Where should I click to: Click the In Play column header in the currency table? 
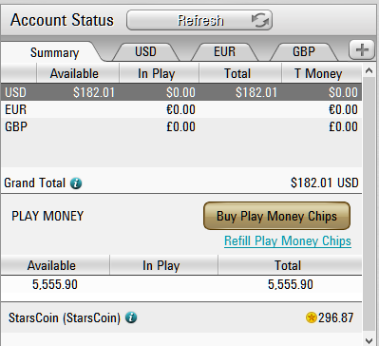[157, 73]
